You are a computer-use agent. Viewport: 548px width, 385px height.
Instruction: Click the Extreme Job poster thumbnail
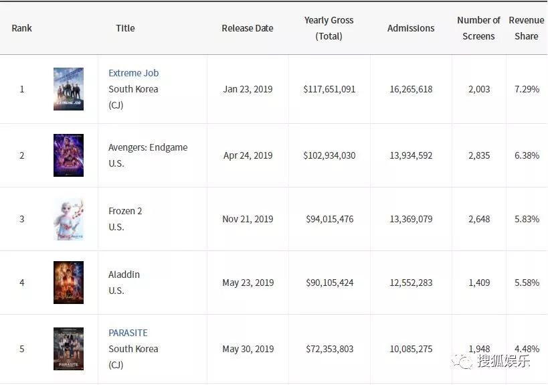tap(68, 89)
